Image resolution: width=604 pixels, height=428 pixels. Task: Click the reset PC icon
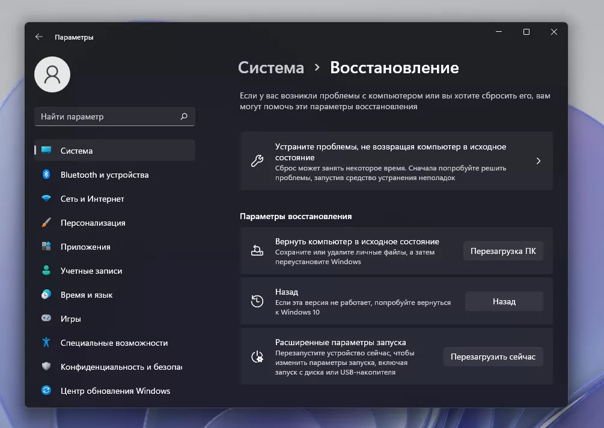coord(257,250)
